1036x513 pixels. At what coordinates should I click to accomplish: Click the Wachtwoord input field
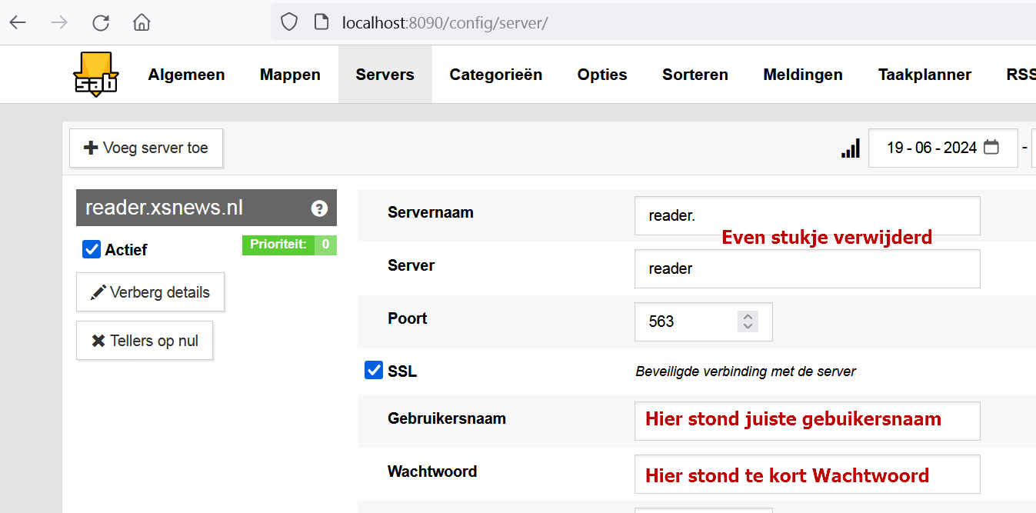click(808, 474)
